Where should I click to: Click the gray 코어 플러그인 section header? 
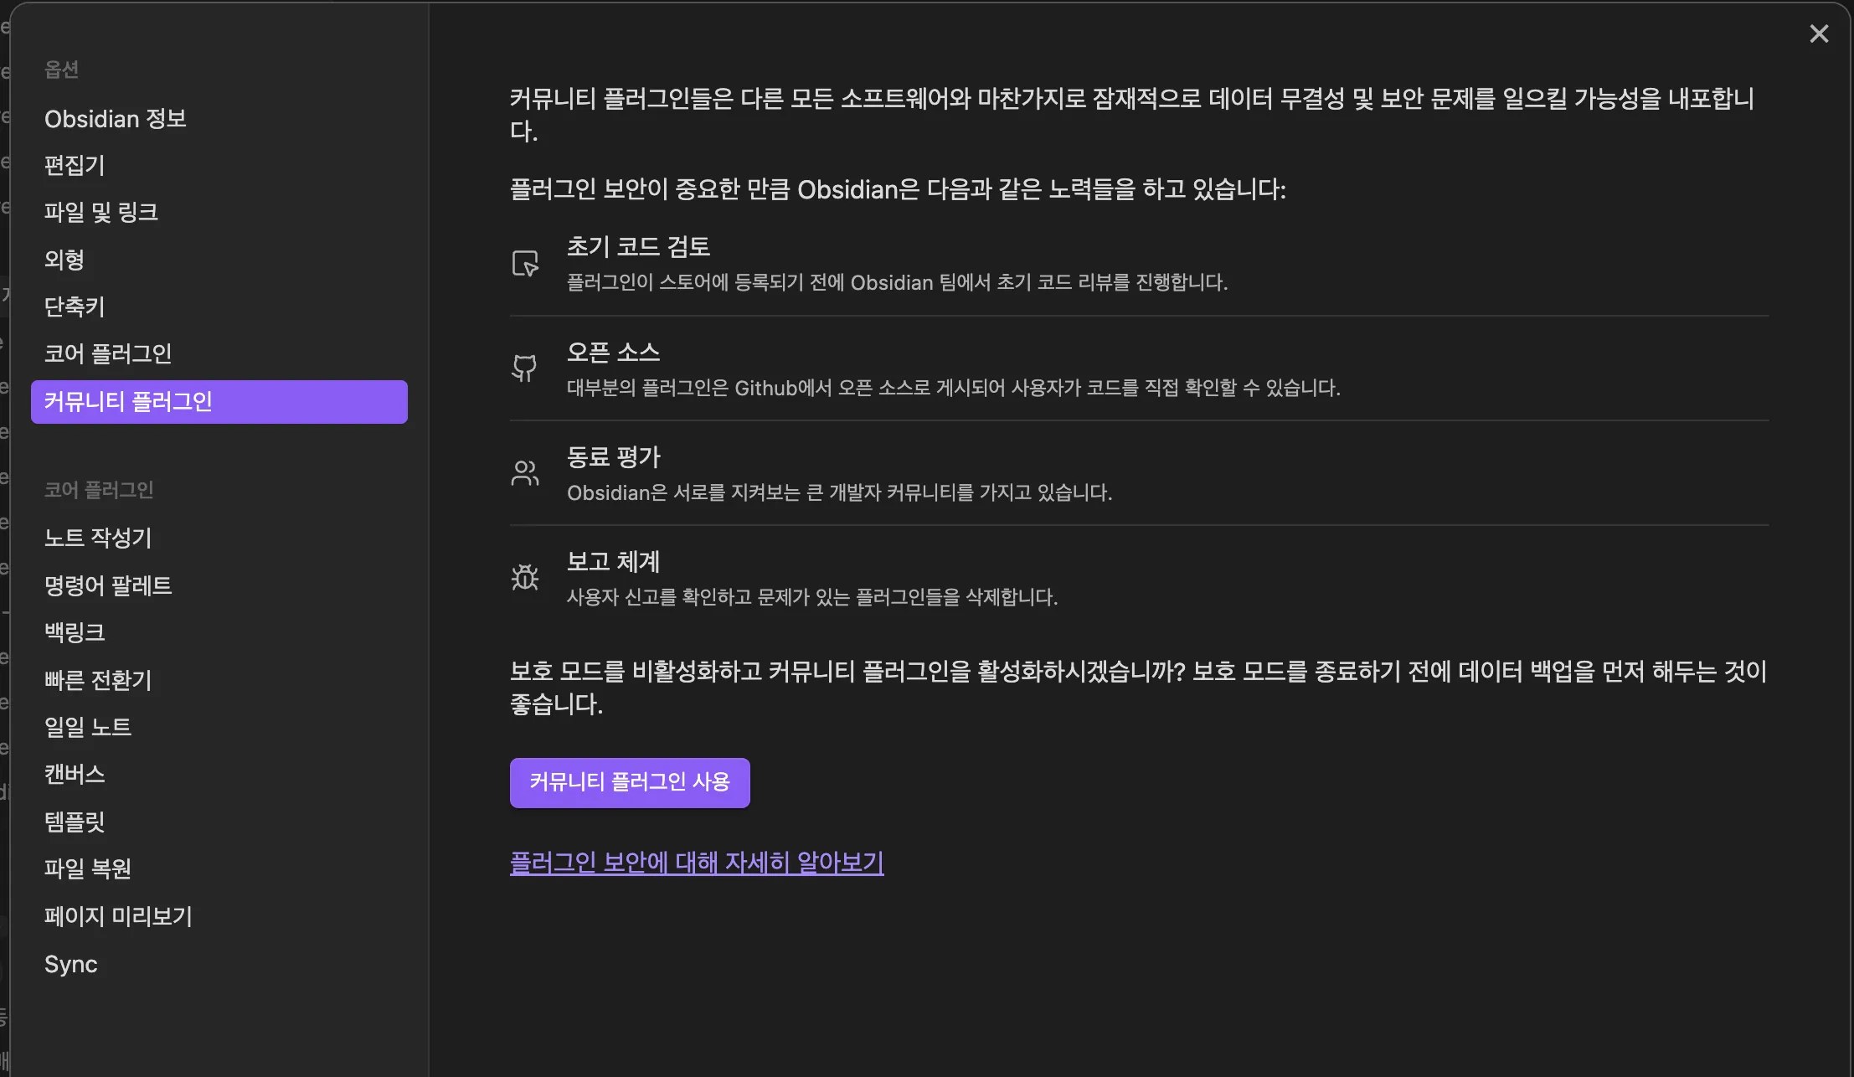click(x=99, y=490)
